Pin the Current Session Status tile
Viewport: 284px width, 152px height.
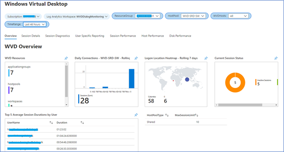click(x=276, y=58)
